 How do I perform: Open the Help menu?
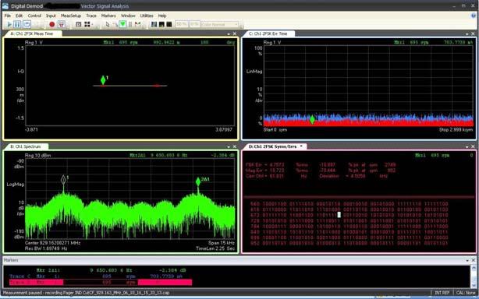pos(162,16)
